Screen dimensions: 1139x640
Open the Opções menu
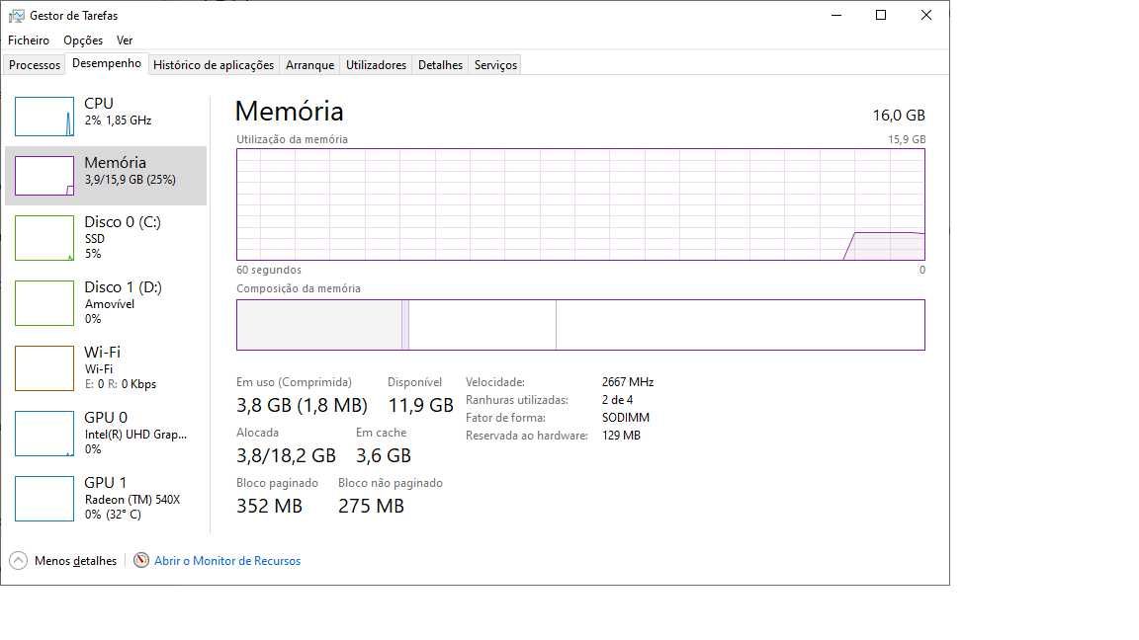click(83, 40)
